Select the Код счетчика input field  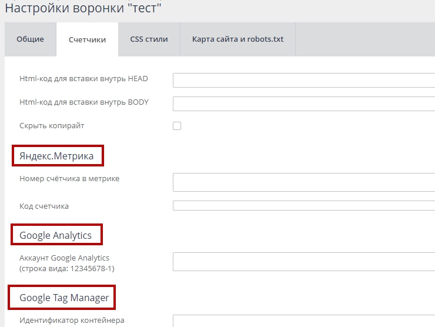(303, 206)
